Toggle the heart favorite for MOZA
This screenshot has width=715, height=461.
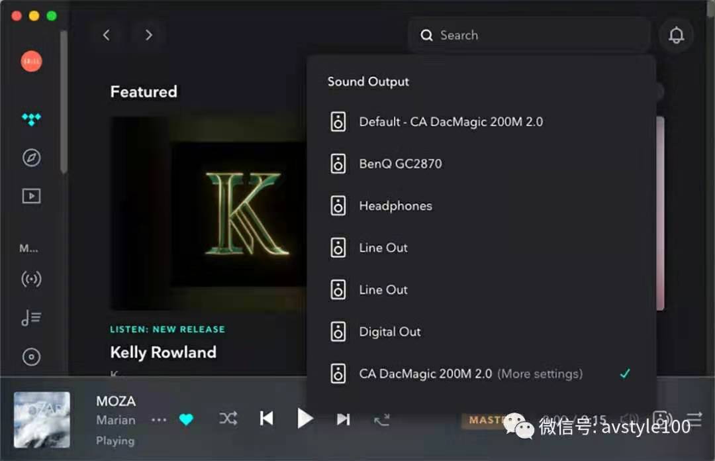click(x=186, y=419)
